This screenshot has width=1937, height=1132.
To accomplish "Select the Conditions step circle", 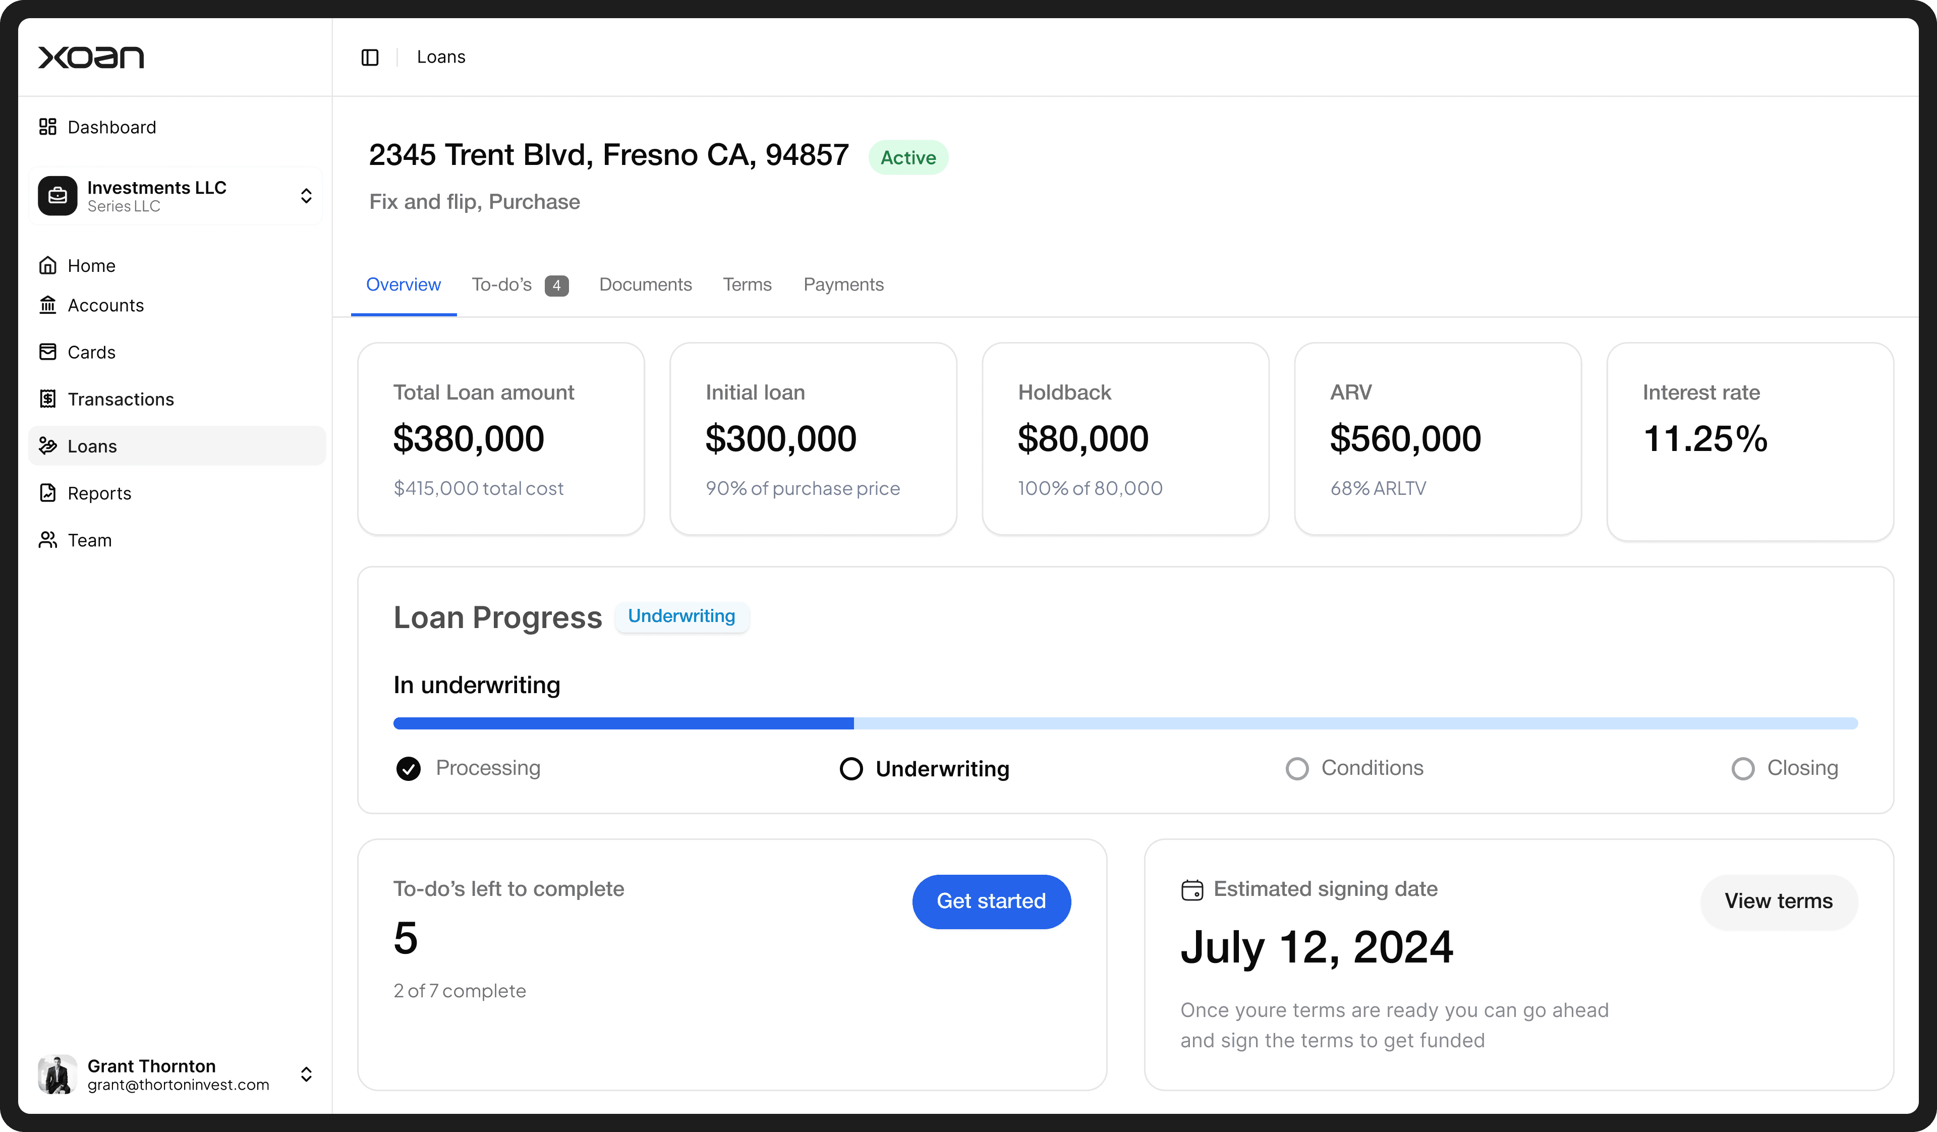I will pyautogui.click(x=1297, y=768).
